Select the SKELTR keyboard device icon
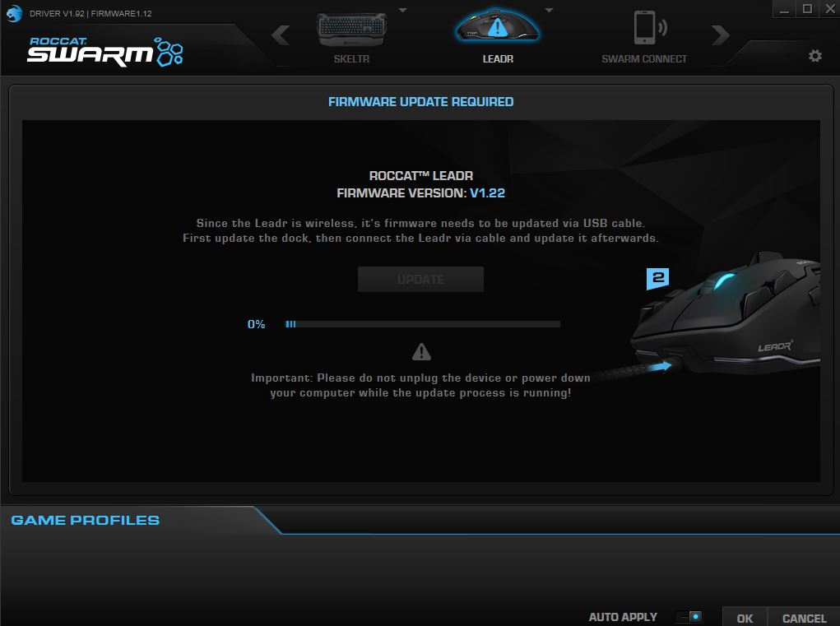This screenshot has width=840, height=626. tap(351, 29)
